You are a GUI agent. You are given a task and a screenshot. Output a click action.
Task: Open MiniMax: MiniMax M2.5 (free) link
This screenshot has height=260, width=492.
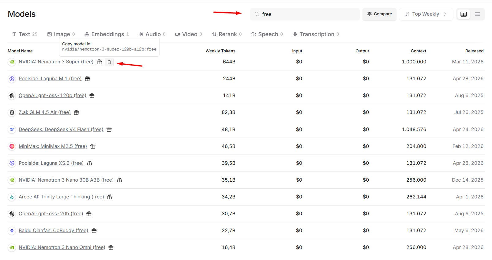coord(53,146)
